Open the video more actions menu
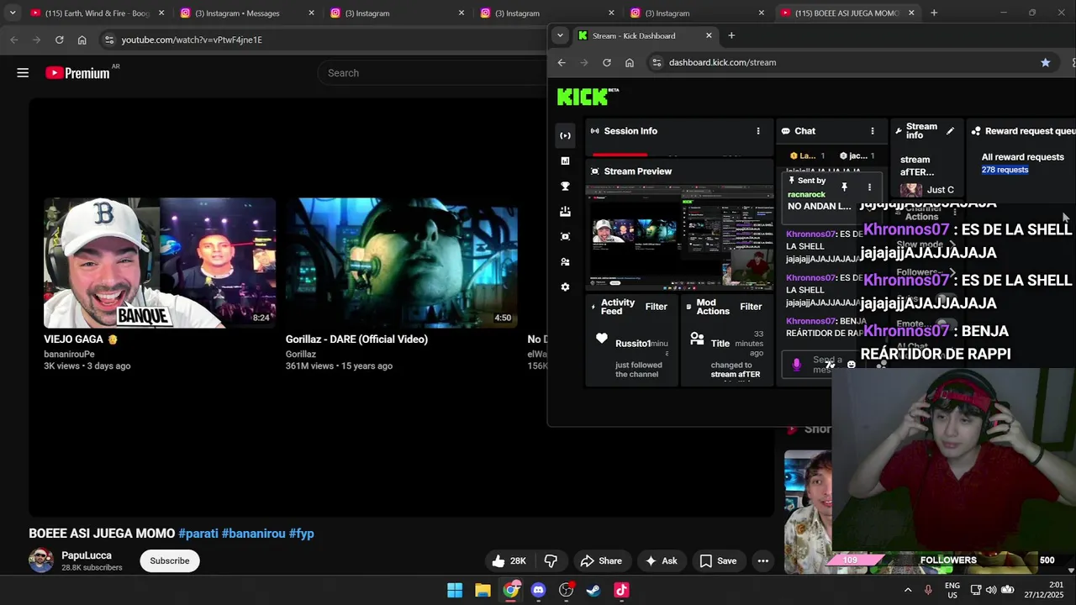The image size is (1076, 605). tap(763, 561)
